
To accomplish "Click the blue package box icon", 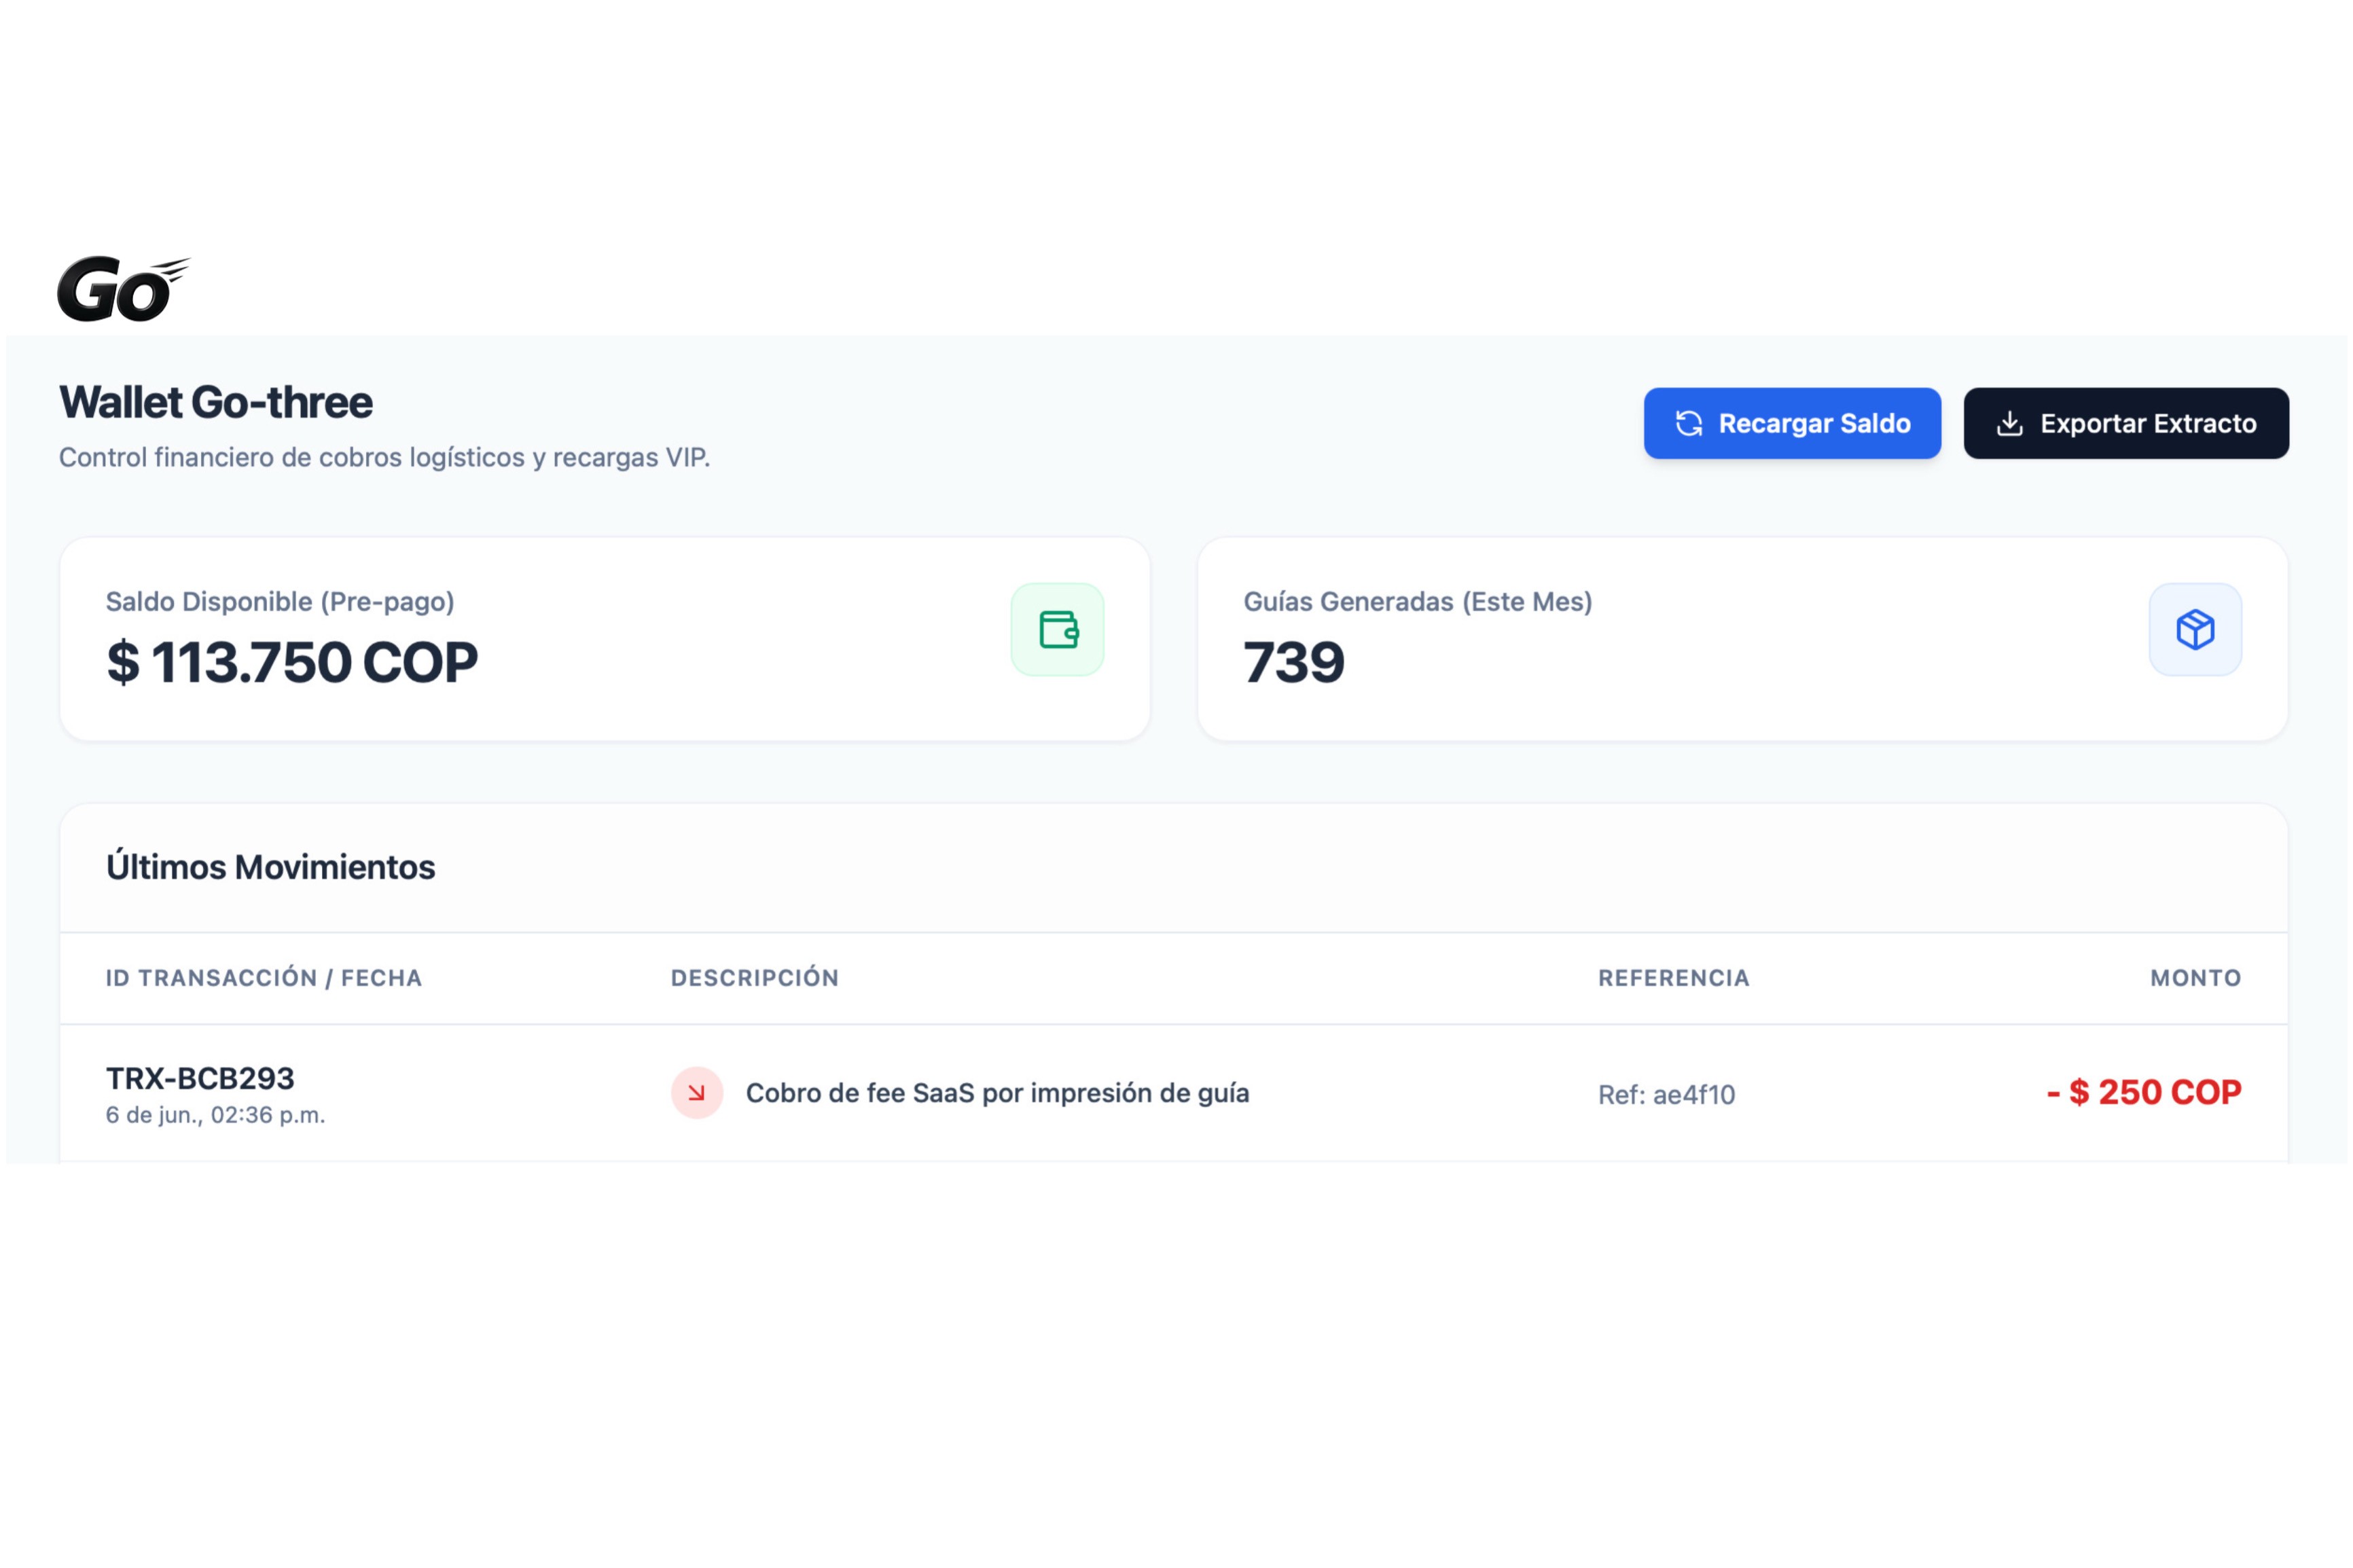I will [x=2195, y=630].
